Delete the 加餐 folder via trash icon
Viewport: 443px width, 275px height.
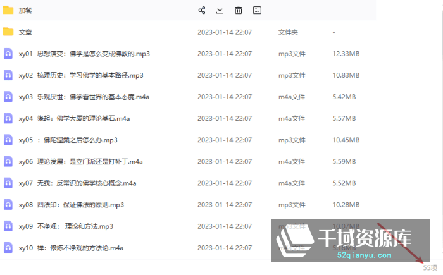tap(239, 10)
